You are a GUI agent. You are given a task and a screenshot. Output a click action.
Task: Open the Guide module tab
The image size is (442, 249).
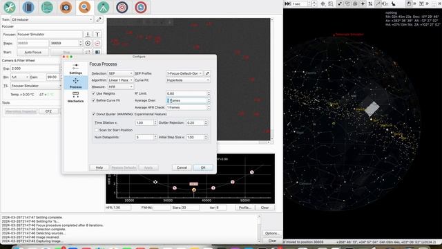point(141,7)
